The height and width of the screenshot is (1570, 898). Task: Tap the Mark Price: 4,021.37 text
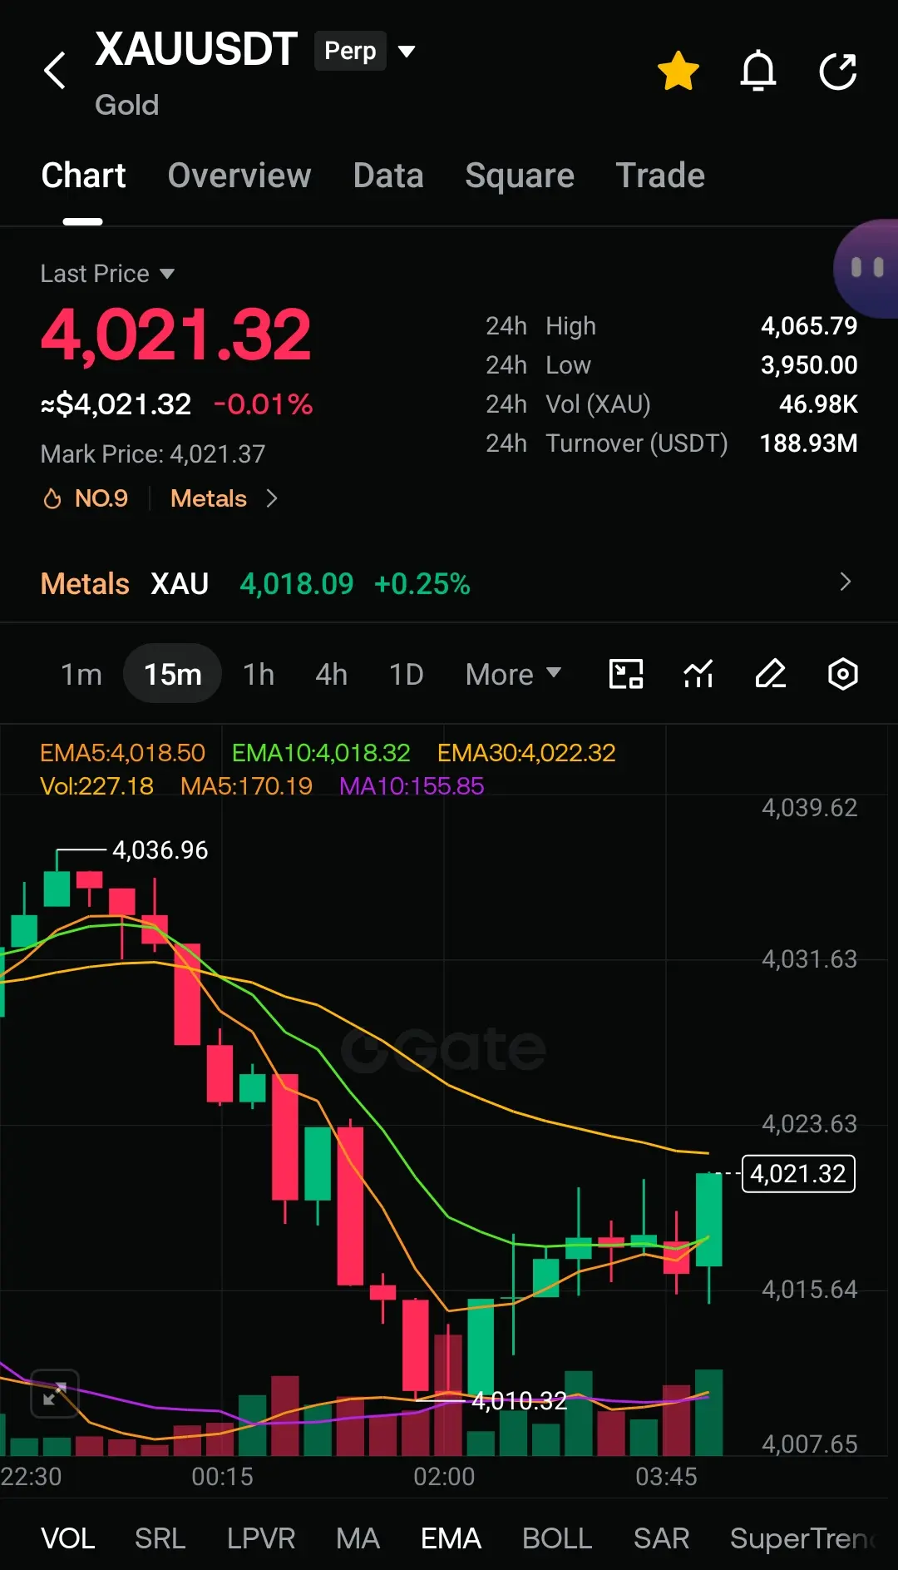pos(153,453)
